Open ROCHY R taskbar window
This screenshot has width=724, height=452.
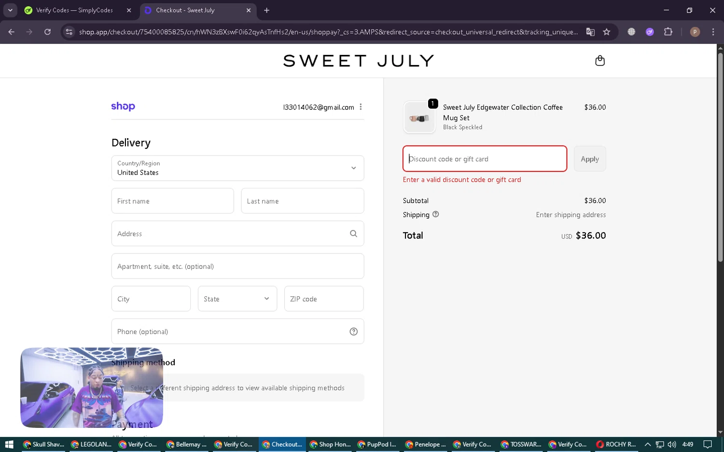(x=616, y=444)
